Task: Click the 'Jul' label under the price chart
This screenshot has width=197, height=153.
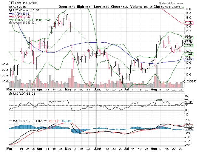Action: 126,89
